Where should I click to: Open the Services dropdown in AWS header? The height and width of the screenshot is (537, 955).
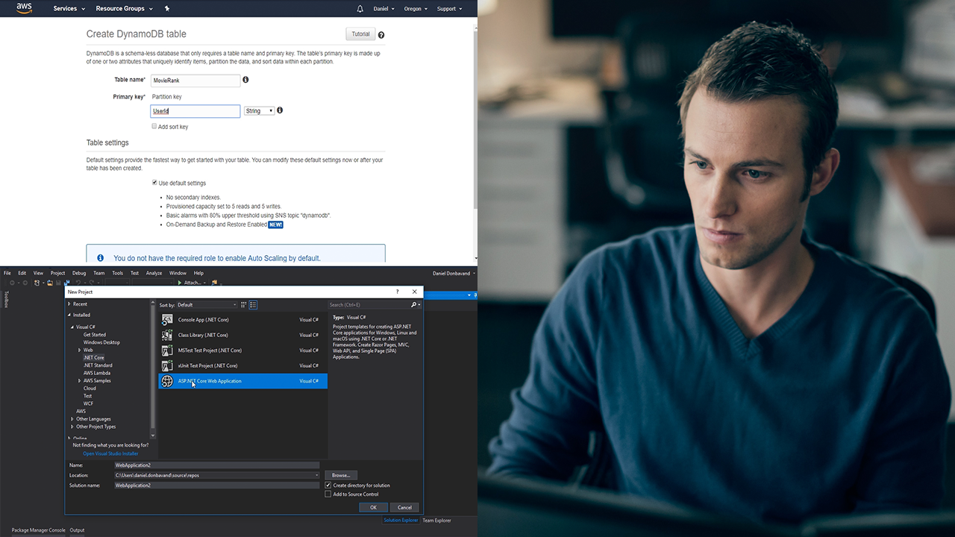(x=69, y=9)
